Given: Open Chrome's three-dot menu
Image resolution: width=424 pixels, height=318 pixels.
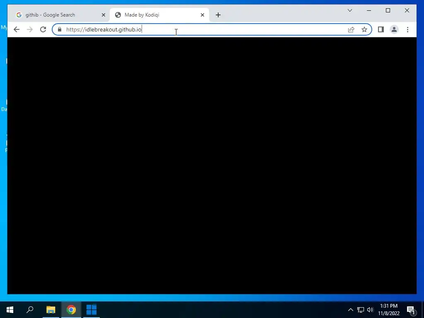Looking at the screenshot, I should click(407, 29).
